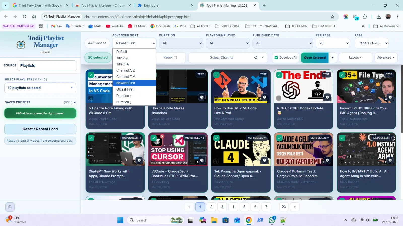Choose Oldest First in the sort list
The height and width of the screenshot is (226, 403).
[x=134, y=89]
